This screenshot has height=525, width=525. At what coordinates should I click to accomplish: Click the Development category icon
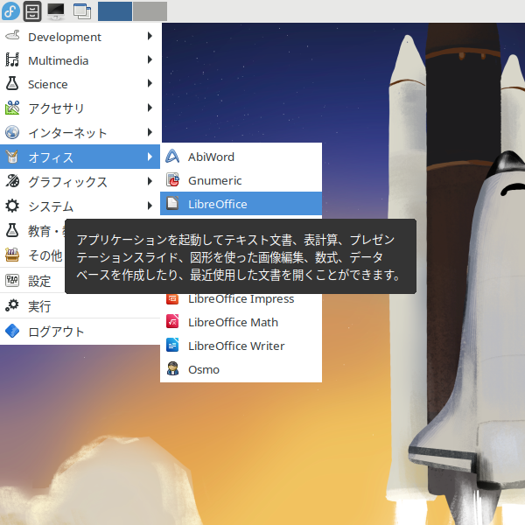(12, 36)
